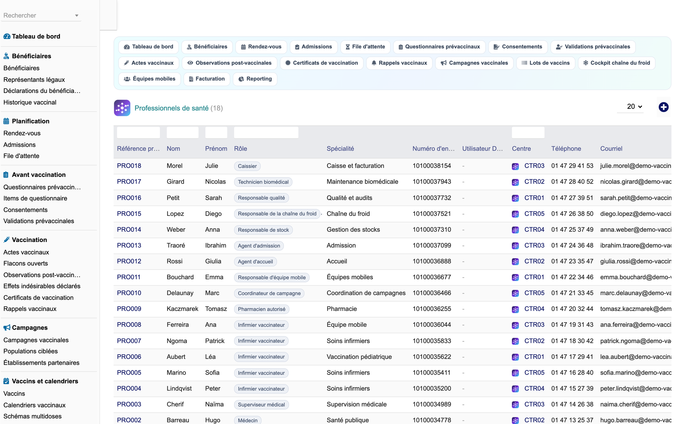Screen dimensions: 686x424
Task: Click the Planification calendar icon in sidebar
Action: pos(6,121)
